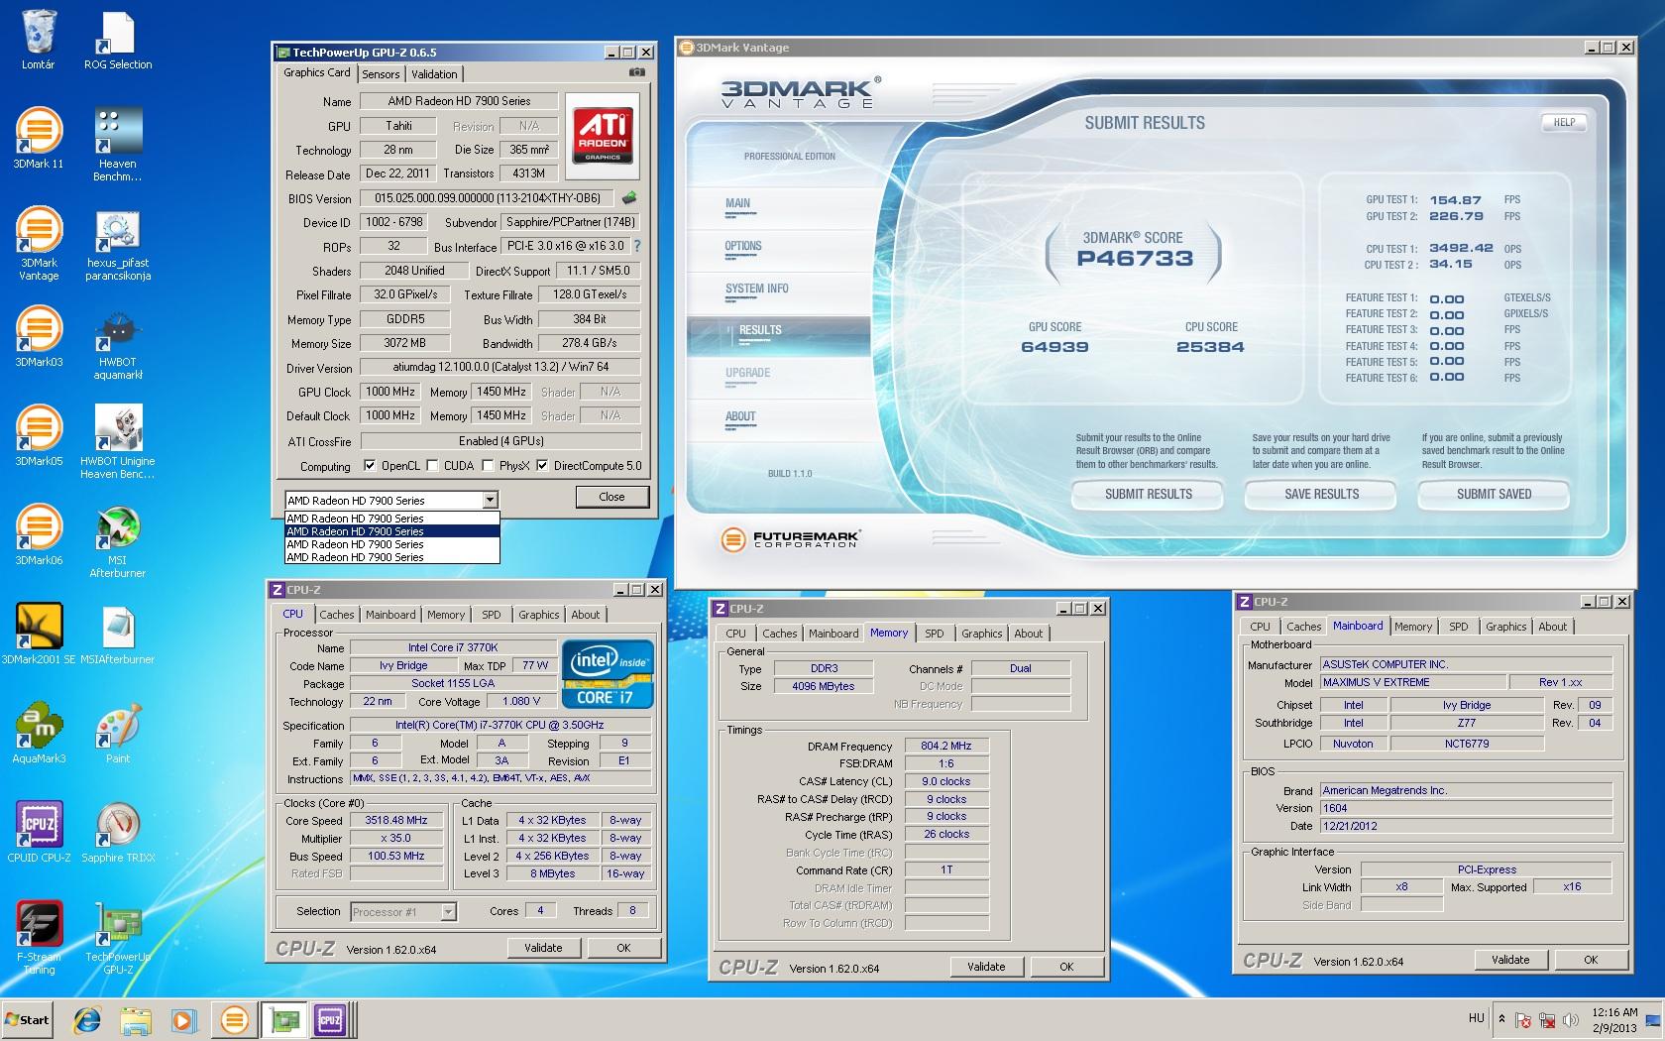Open the MSI Afterburner desktop shortcut
Image resolution: width=1665 pixels, height=1041 pixels.
tap(118, 541)
